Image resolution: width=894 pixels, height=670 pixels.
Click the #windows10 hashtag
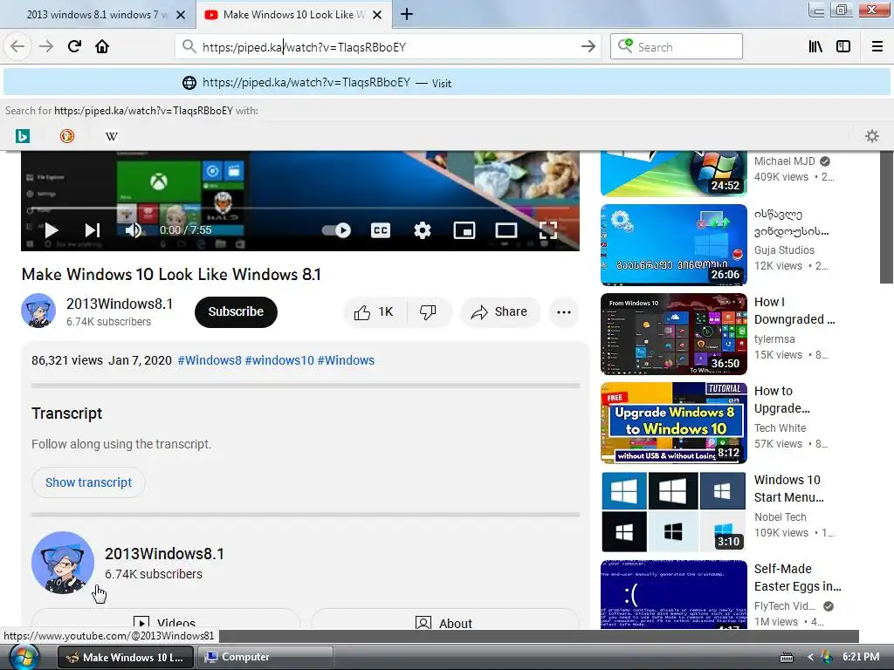point(279,360)
